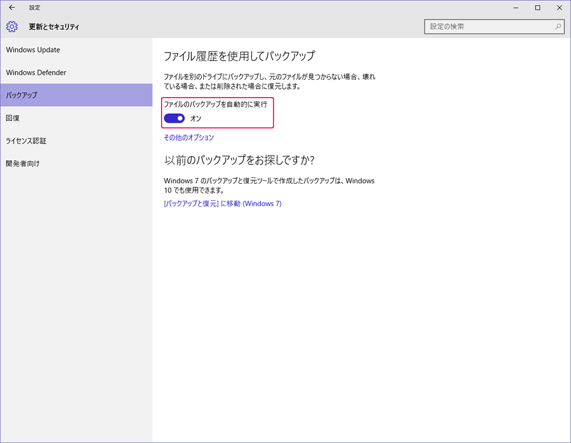Open the 回復 section

[76, 118]
